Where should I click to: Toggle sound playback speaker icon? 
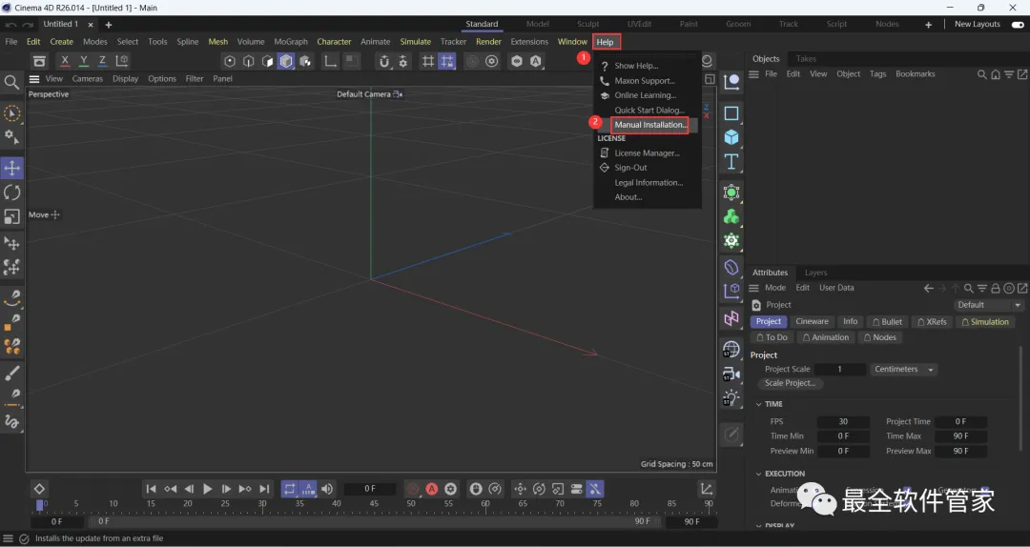(327, 489)
